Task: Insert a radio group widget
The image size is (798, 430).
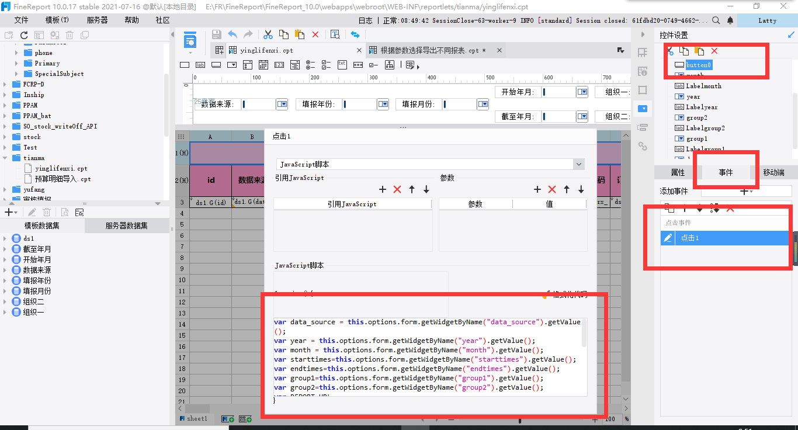Action: pyautogui.click(x=311, y=64)
